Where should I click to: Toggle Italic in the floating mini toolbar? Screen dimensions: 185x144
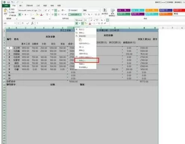(x=79, y=23)
